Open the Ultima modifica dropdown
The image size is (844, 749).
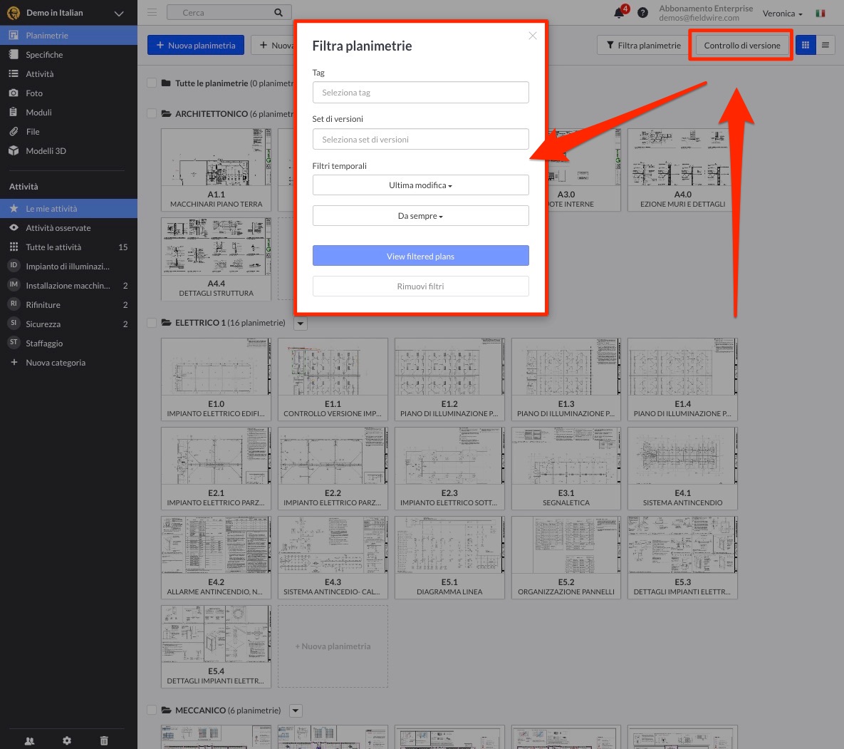point(420,185)
